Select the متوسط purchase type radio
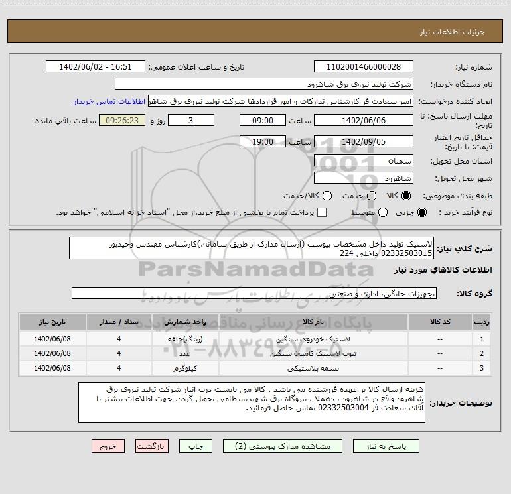The image size is (511, 494). pos(383,212)
